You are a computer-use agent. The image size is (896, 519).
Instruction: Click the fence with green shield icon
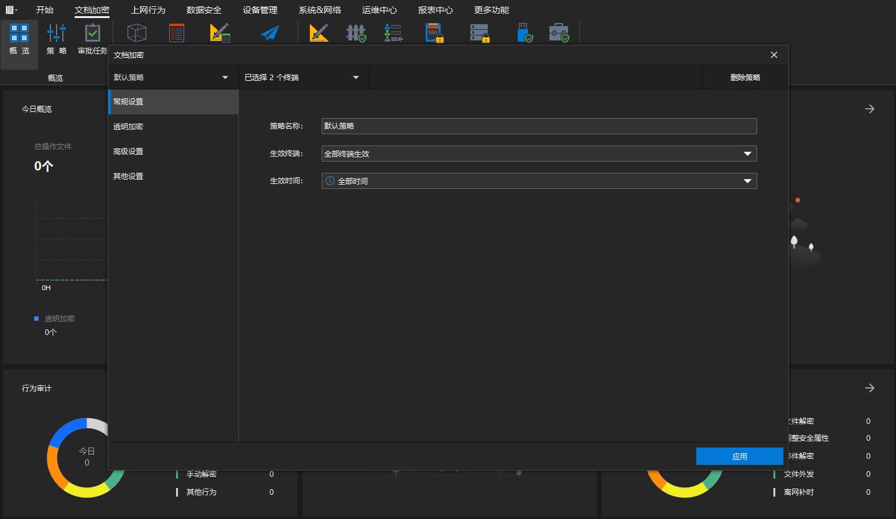(356, 33)
